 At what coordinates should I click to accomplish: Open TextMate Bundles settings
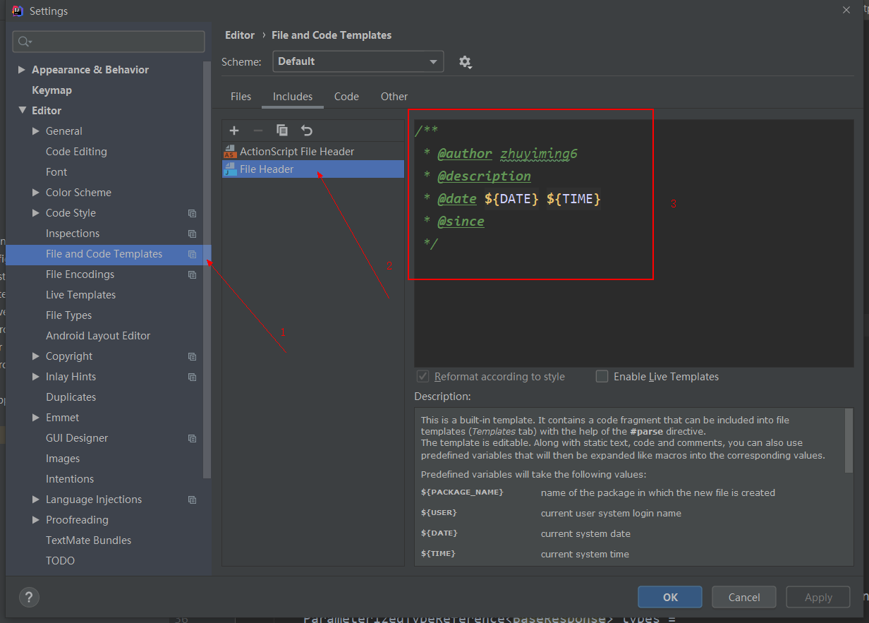coord(88,540)
